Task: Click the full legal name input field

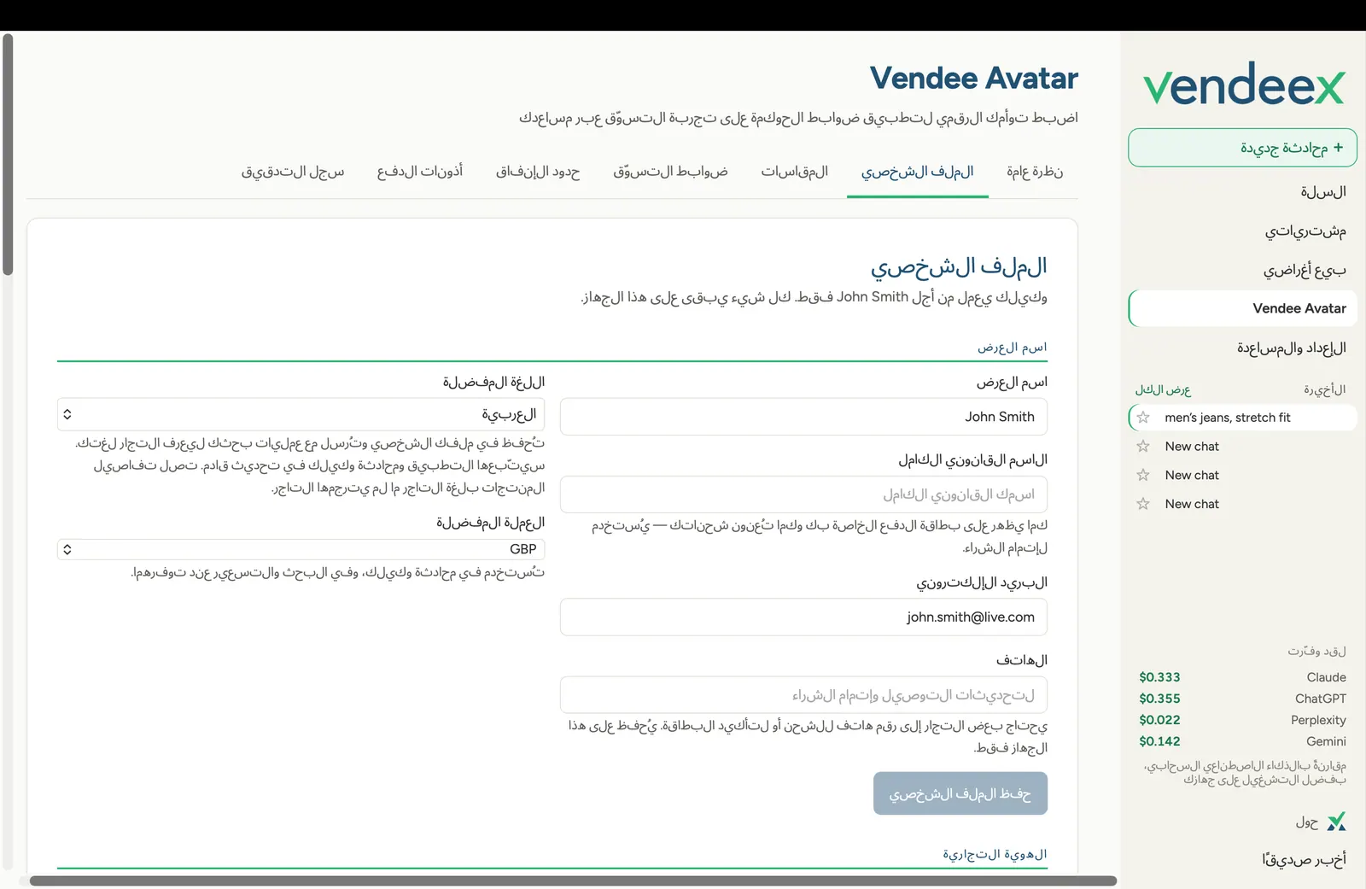Action: [803, 494]
